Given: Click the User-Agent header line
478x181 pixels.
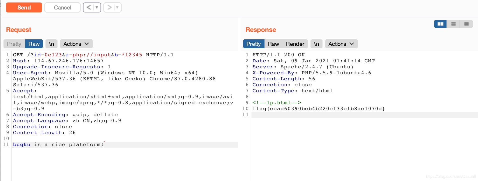Looking at the screenshot, I should pos(105,73).
